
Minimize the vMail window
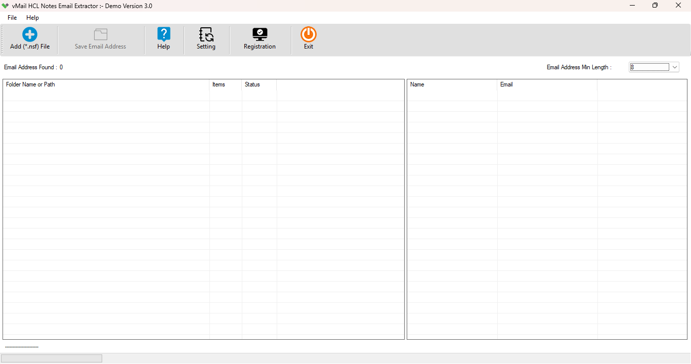point(632,6)
